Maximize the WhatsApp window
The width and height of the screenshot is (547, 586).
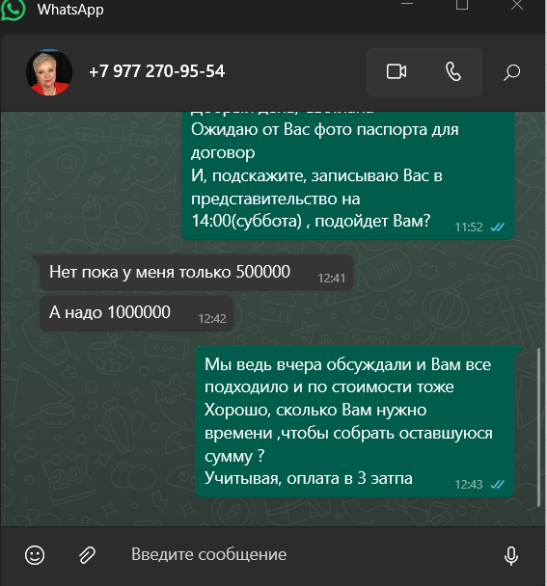(462, 5)
